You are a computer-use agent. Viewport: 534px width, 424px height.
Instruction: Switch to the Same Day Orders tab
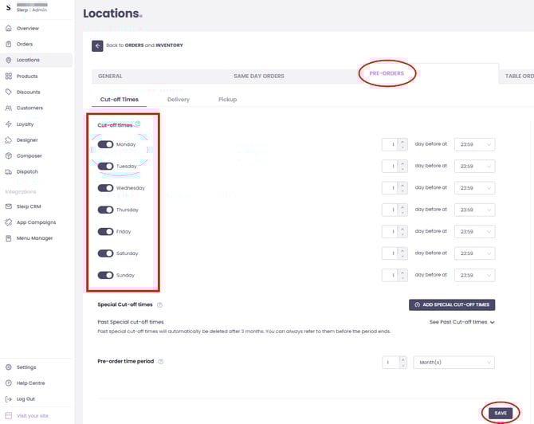click(x=258, y=76)
